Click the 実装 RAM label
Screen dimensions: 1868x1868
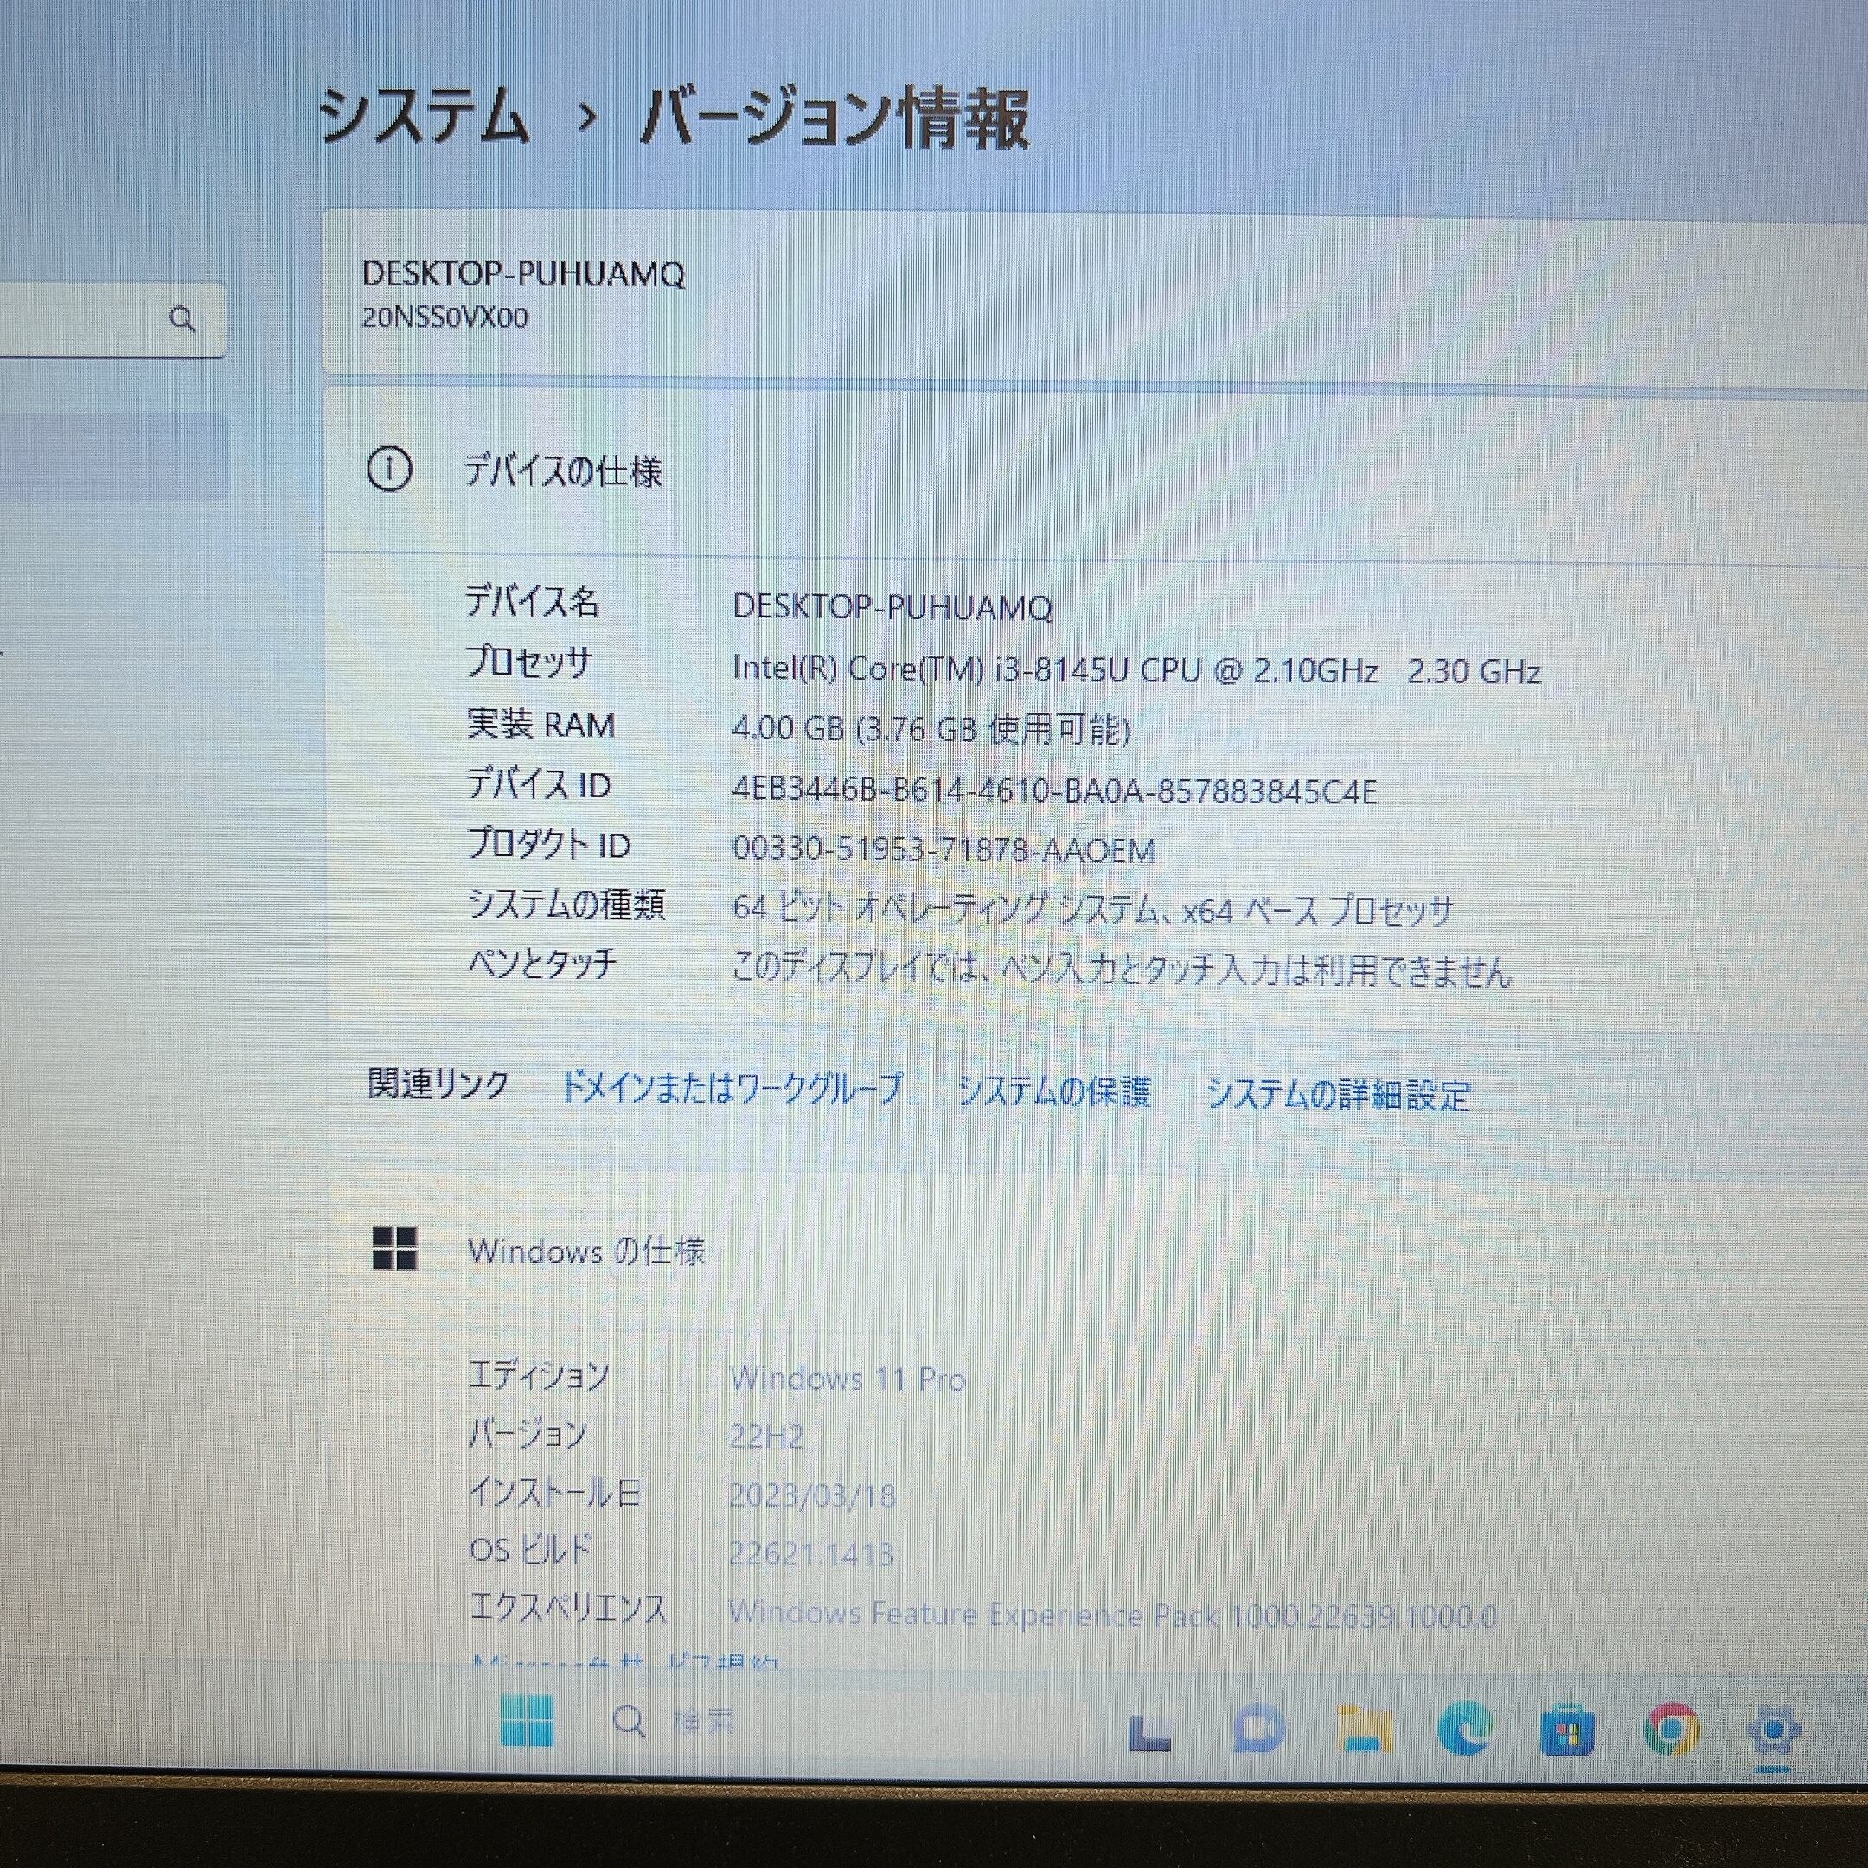click(x=541, y=723)
